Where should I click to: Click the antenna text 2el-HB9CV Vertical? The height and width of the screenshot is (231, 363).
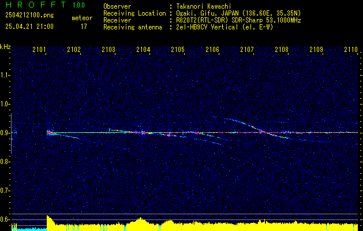click(x=206, y=27)
